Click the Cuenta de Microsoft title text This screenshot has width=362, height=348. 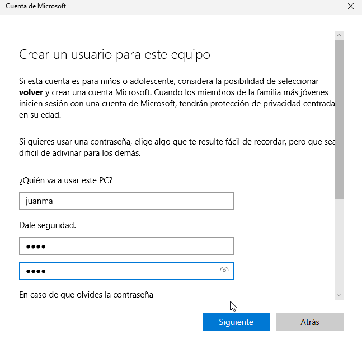(x=36, y=6)
